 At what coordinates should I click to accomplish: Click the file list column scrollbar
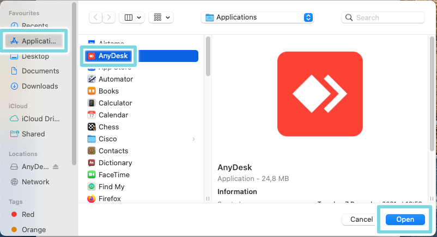[x=208, y=57]
